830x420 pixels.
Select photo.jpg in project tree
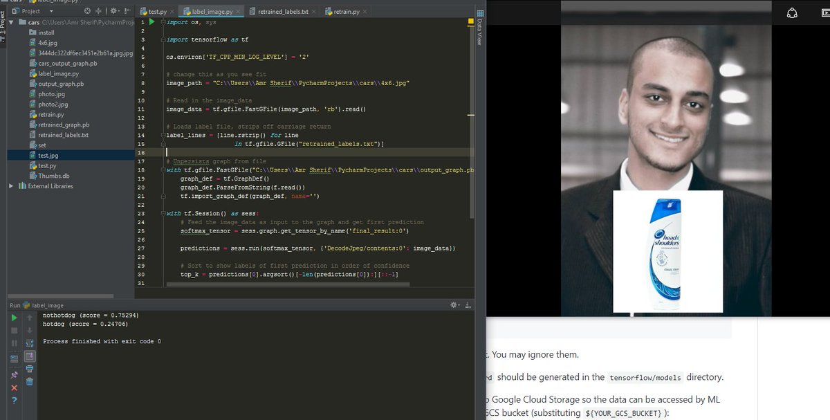(x=47, y=94)
